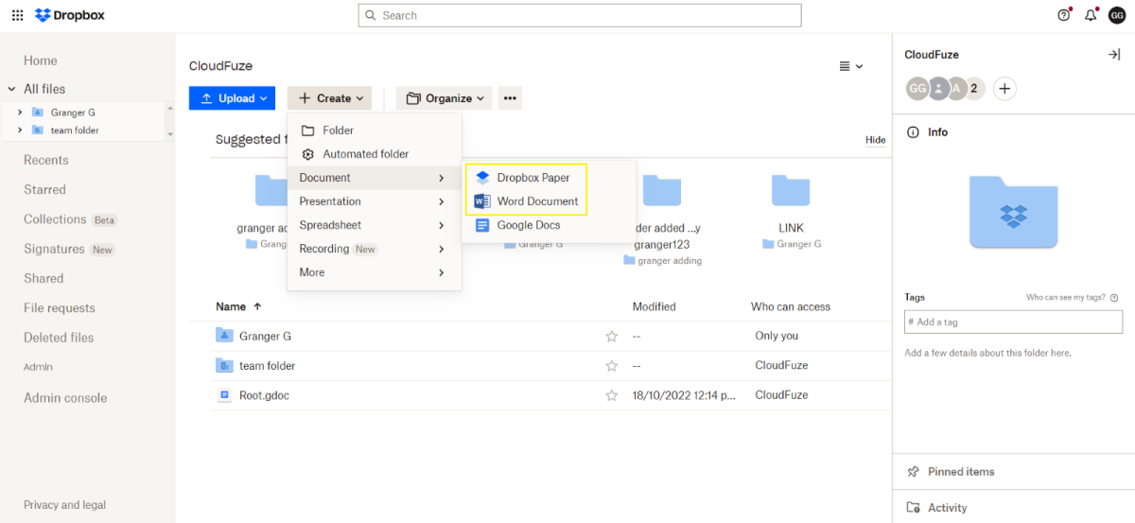The image size is (1135, 523).
Task: Click the Google Docs icon
Action: (482, 225)
